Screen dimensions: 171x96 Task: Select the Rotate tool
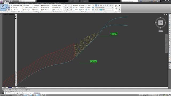pyautogui.click(x=82, y=5)
